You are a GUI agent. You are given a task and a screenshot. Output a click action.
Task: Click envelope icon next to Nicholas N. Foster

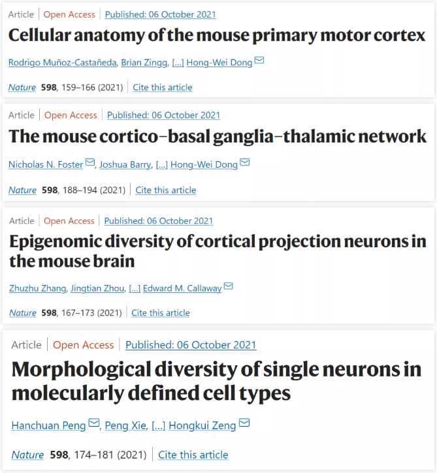click(x=90, y=164)
